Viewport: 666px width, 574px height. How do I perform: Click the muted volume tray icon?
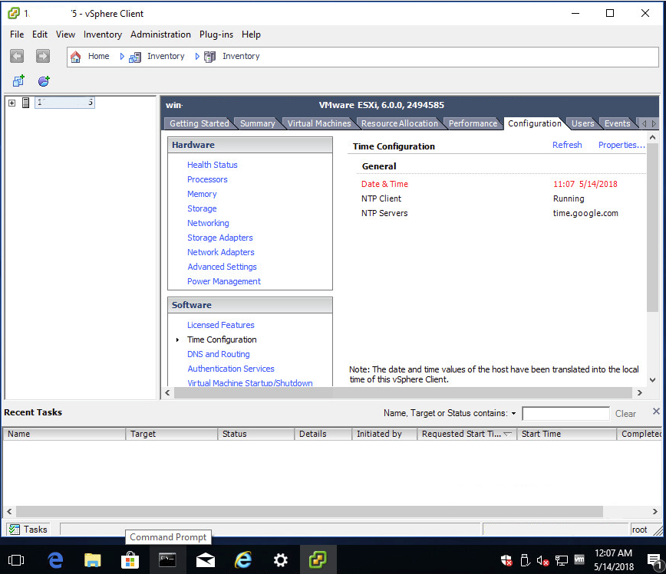(542, 561)
